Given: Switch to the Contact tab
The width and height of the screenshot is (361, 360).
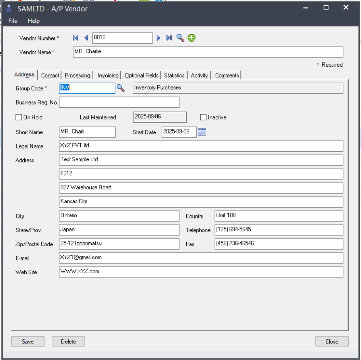Looking at the screenshot, I should tap(50, 76).
